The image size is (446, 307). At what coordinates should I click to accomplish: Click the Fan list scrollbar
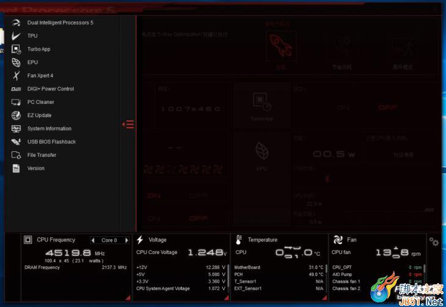pyautogui.click(x=425, y=269)
